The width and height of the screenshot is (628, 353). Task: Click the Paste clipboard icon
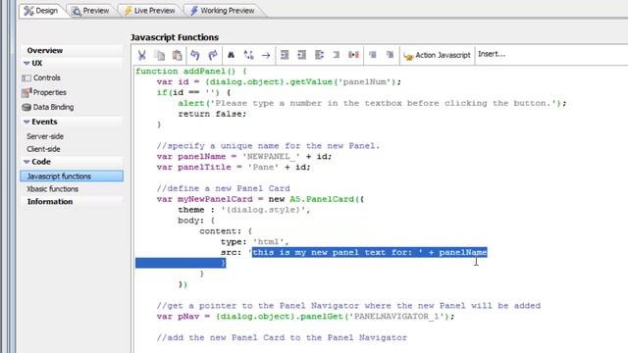coord(177,55)
